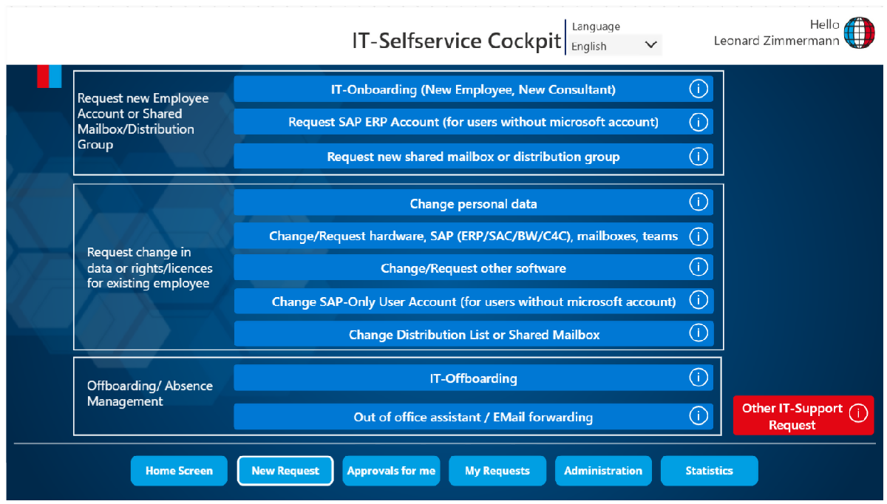
Task: Show info for Out of office assistant
Action: point(698,416)
